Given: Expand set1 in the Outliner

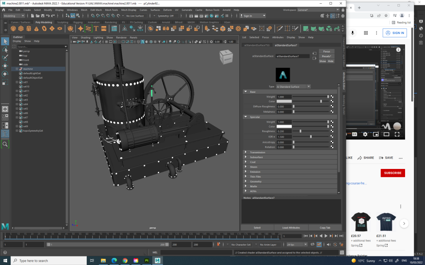Looking at the screenshot, I should (x=17, y=82).
